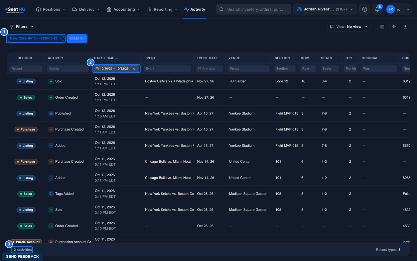The width and height of the screenshot is (417, 261).
Task: Expand the Filters dropdown
Action: coord(21,26)
